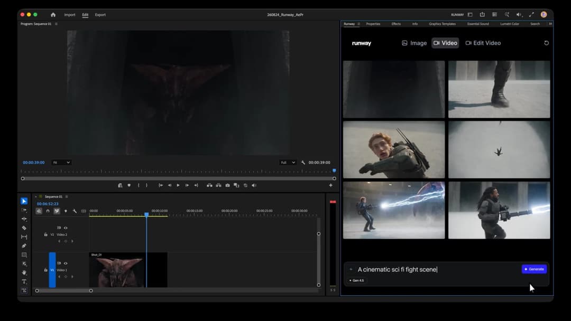Select the Razor tool
This screenshot has width=571, height=321.
24,228
